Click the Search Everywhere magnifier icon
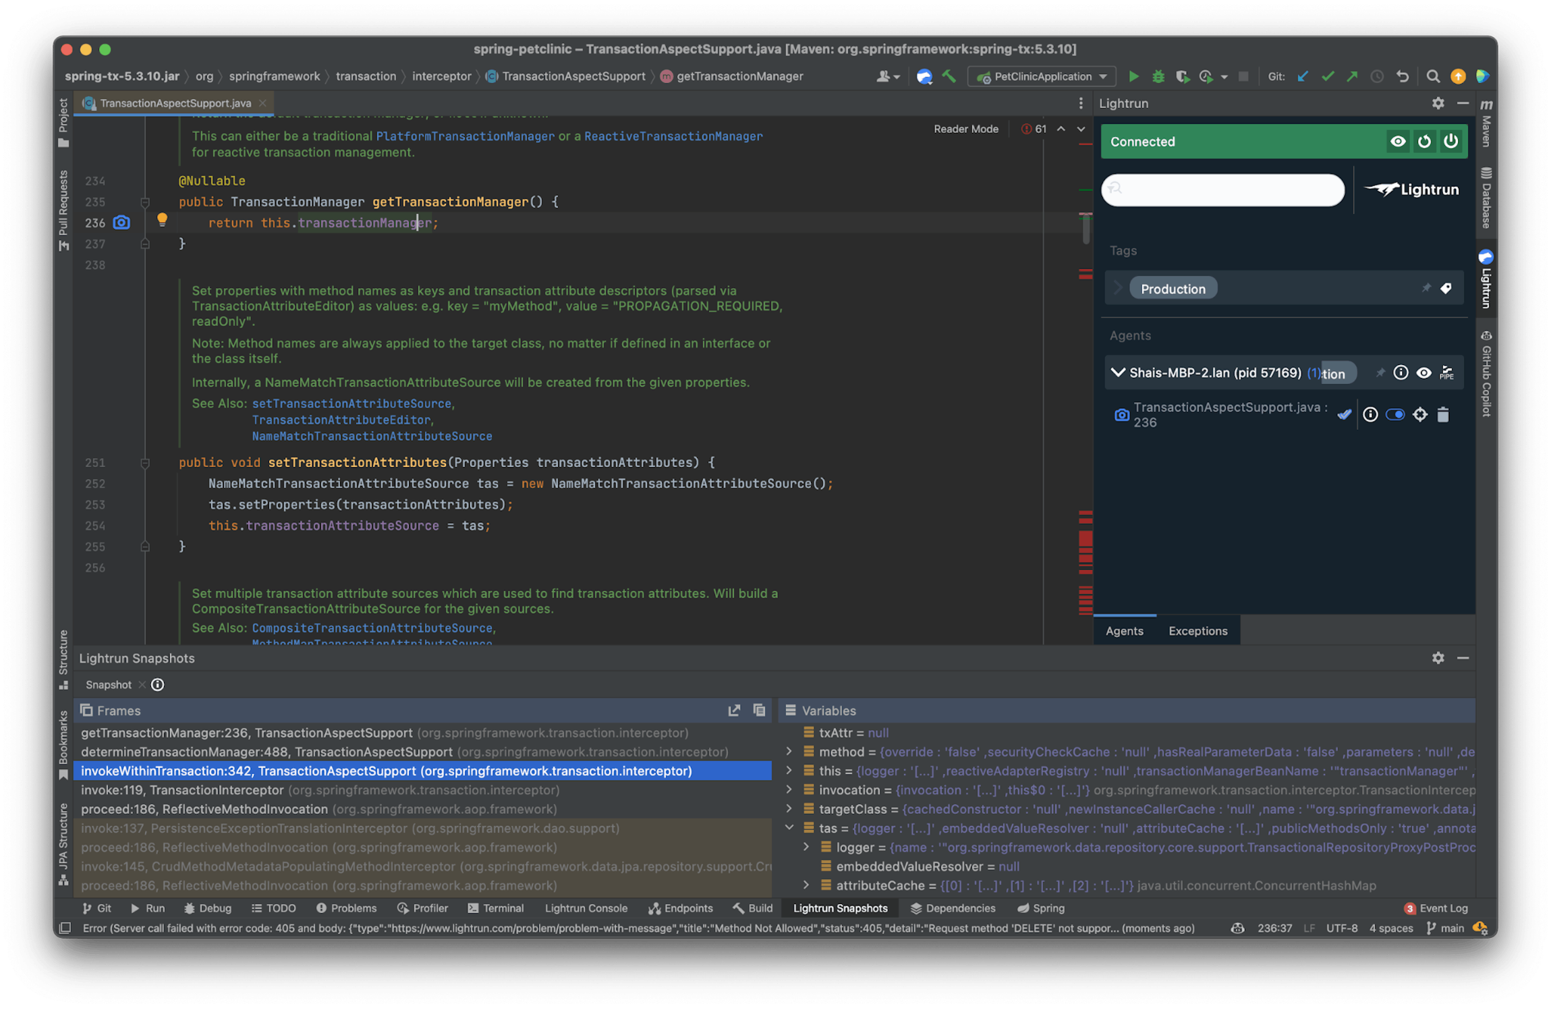This screenshot has height=1009, width=1551. click(1432, 76)
